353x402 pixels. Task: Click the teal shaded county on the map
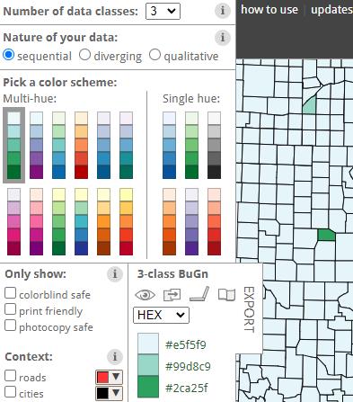point(310,105)
